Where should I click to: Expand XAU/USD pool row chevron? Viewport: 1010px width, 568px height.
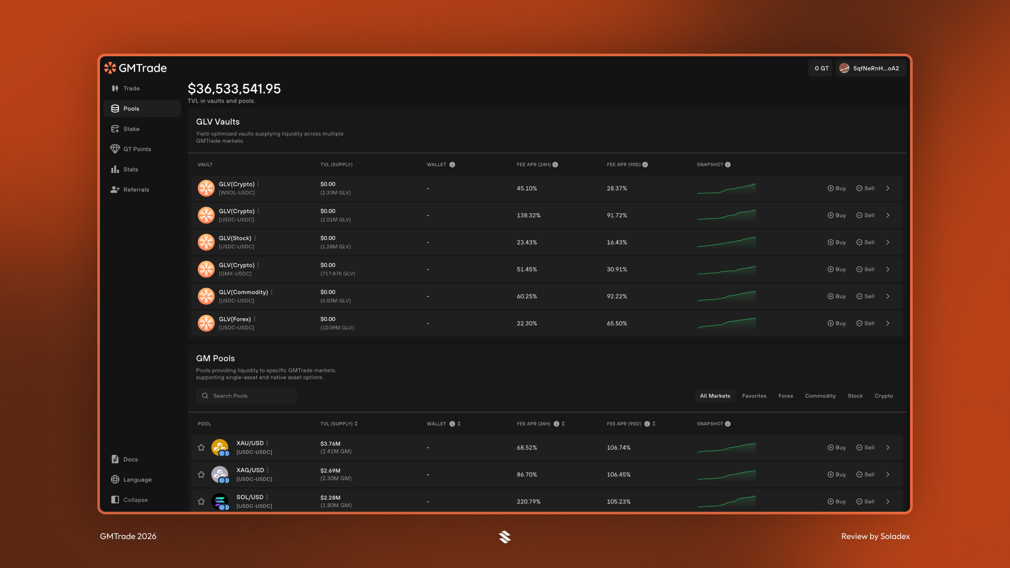tap(888, 448)
